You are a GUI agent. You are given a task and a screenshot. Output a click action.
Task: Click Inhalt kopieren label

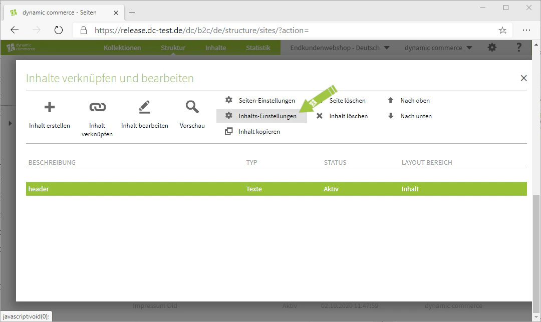tap(259, 132)
